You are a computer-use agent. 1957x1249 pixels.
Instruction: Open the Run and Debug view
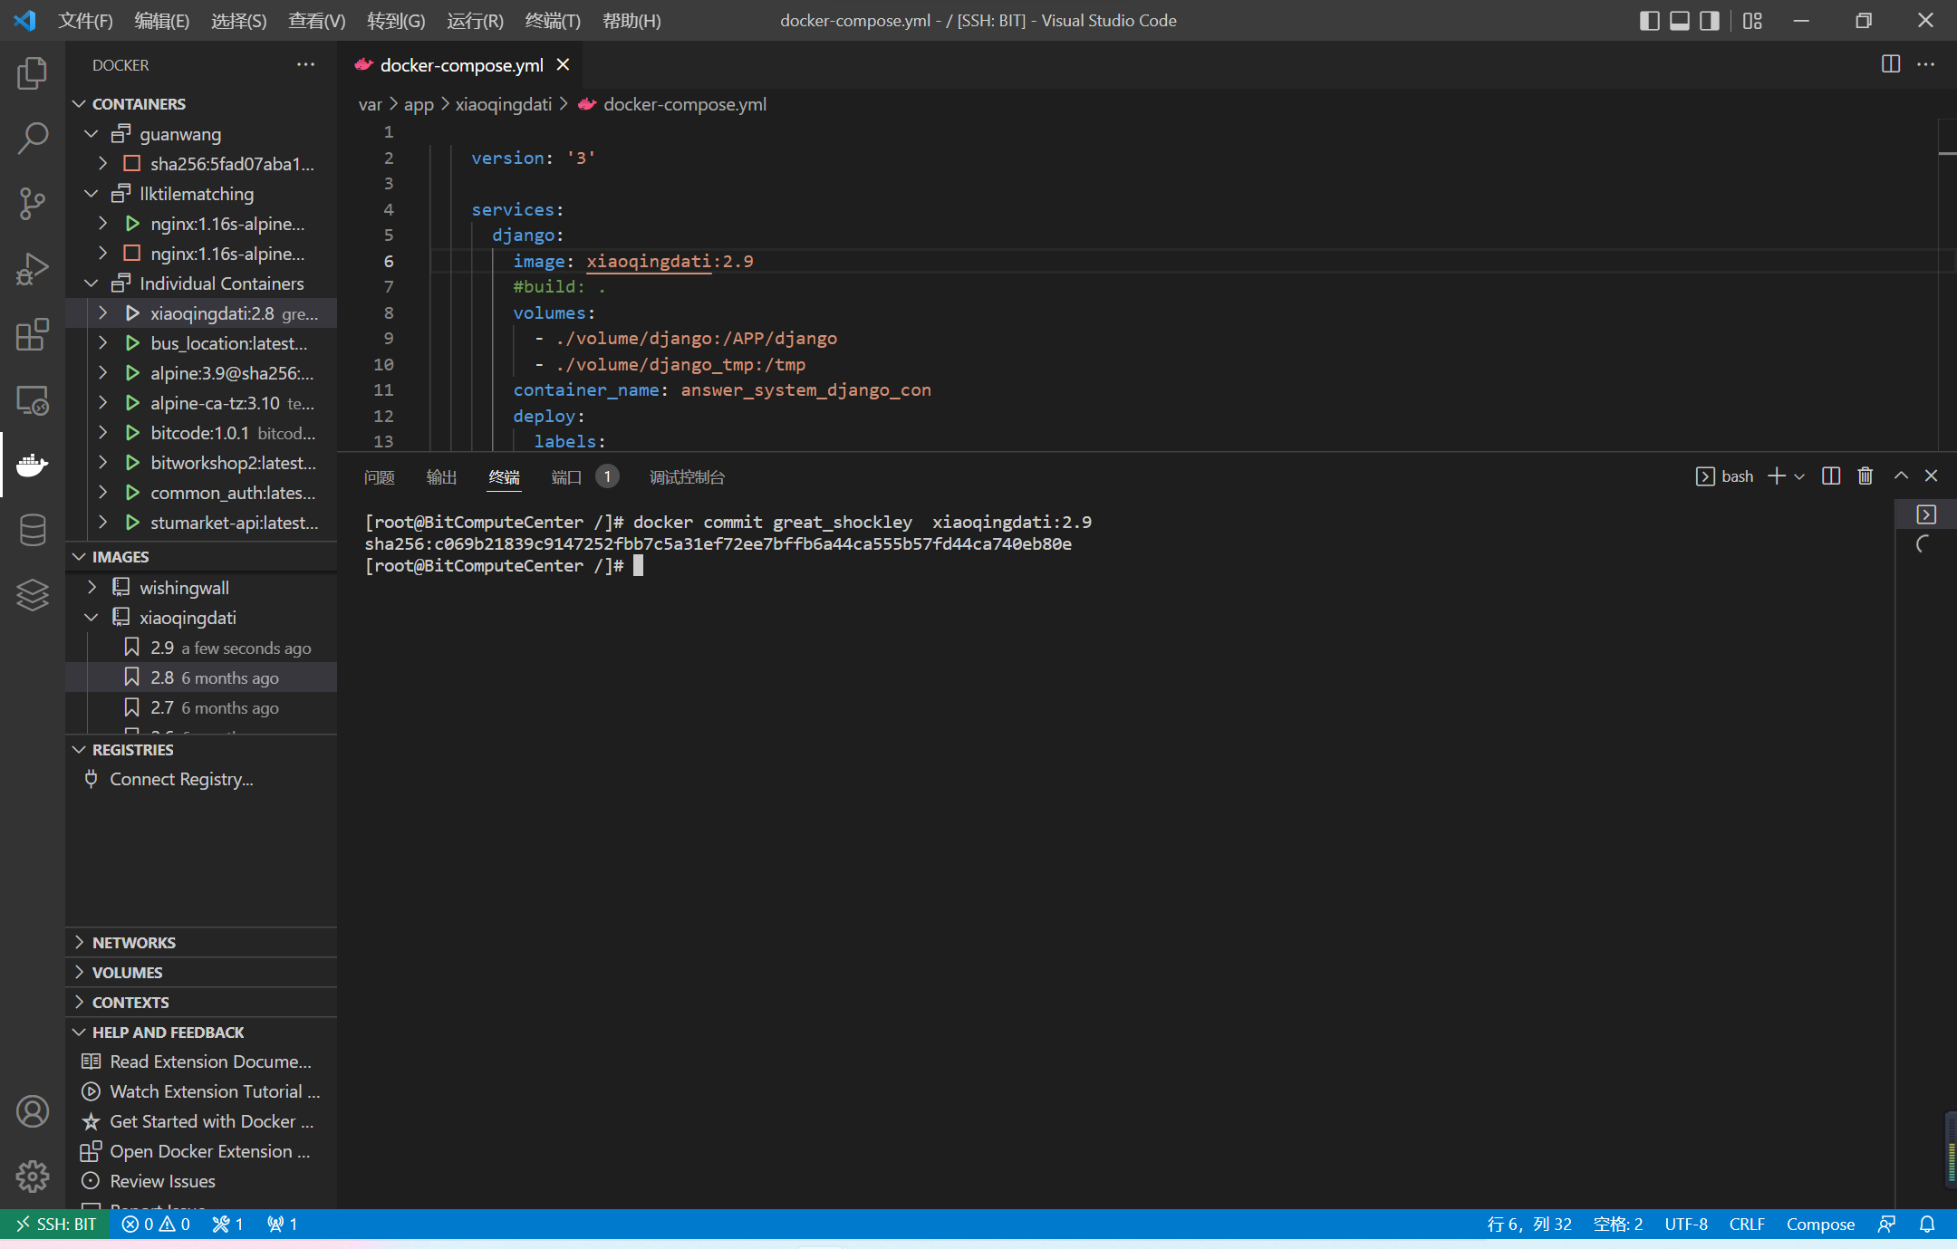click(33, 269)
